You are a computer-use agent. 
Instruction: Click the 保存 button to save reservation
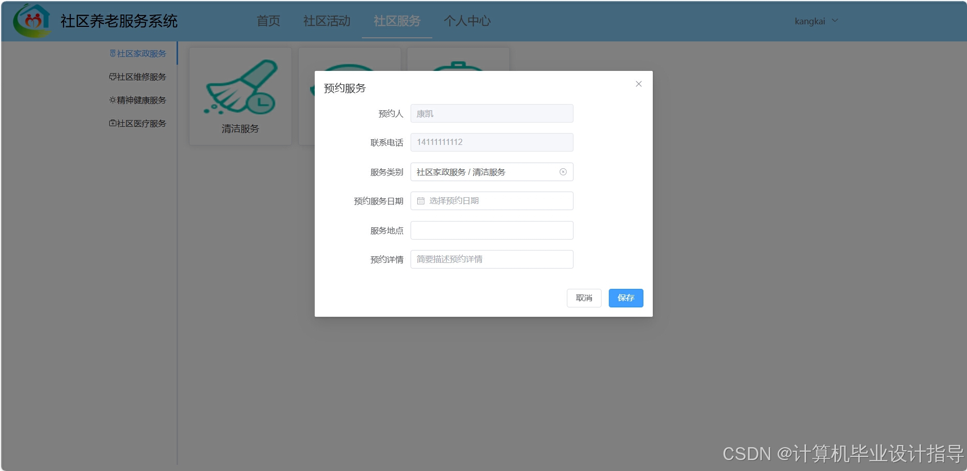625,298
